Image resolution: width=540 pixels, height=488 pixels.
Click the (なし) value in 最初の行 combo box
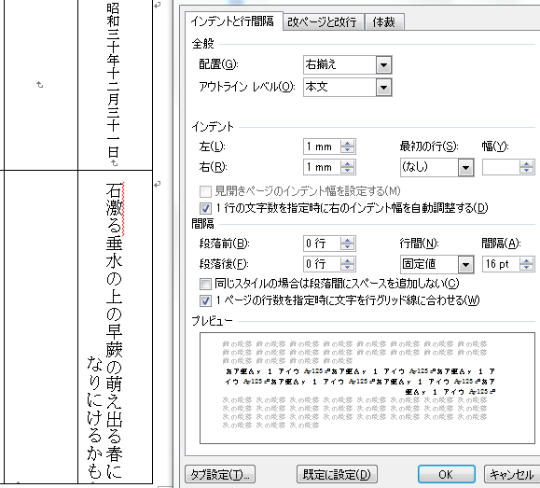[415, 168]
